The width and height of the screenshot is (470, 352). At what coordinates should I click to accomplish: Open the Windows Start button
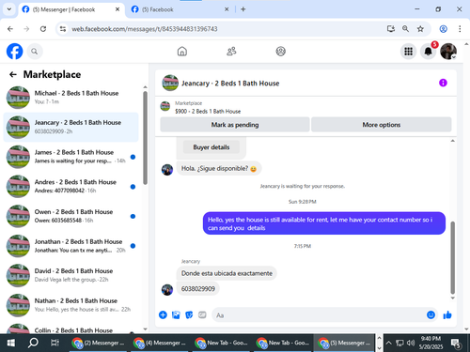11,343
